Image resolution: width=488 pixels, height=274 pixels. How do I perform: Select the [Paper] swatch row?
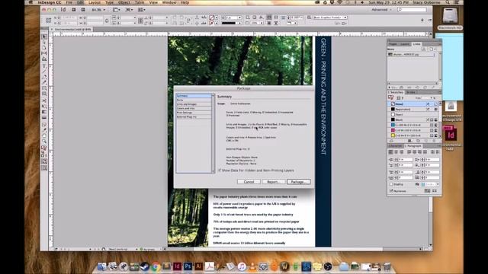point(413,114)
